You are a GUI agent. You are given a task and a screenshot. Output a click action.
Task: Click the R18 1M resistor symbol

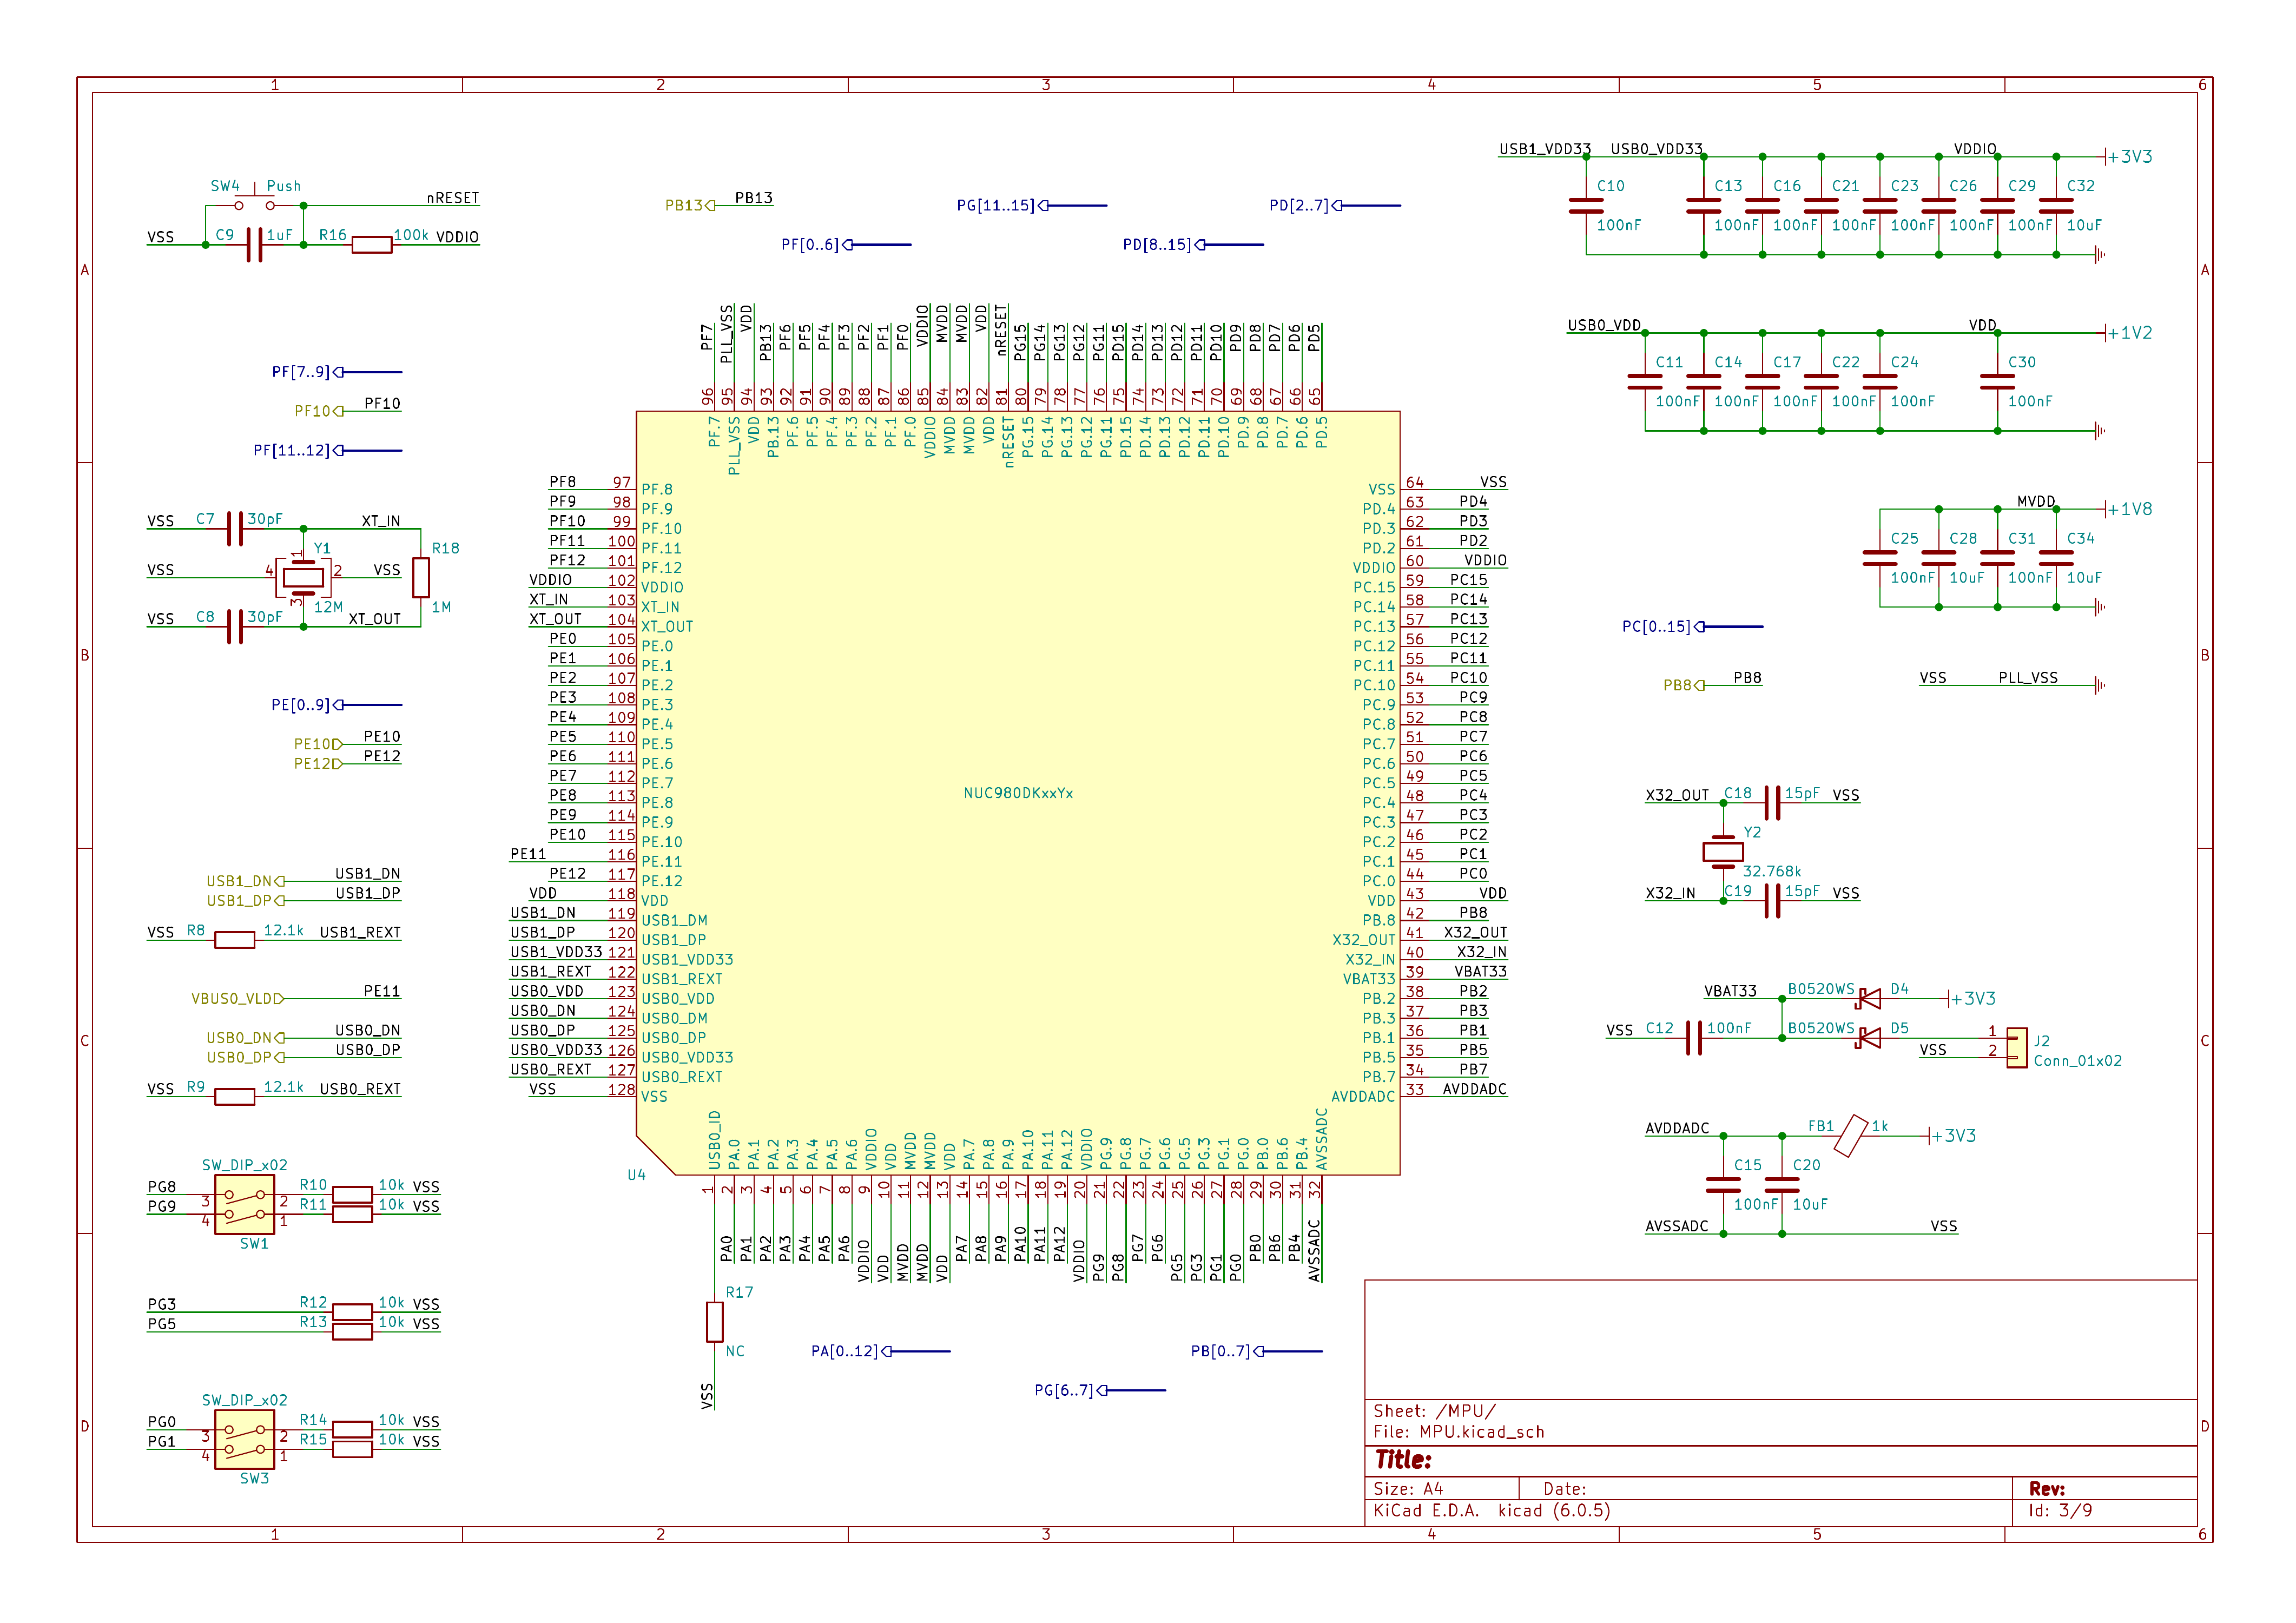point(421,577)
